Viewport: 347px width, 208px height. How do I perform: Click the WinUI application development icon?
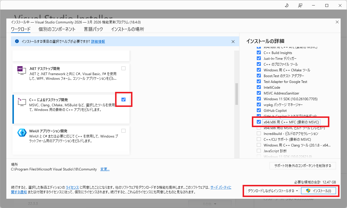point(22,133)
